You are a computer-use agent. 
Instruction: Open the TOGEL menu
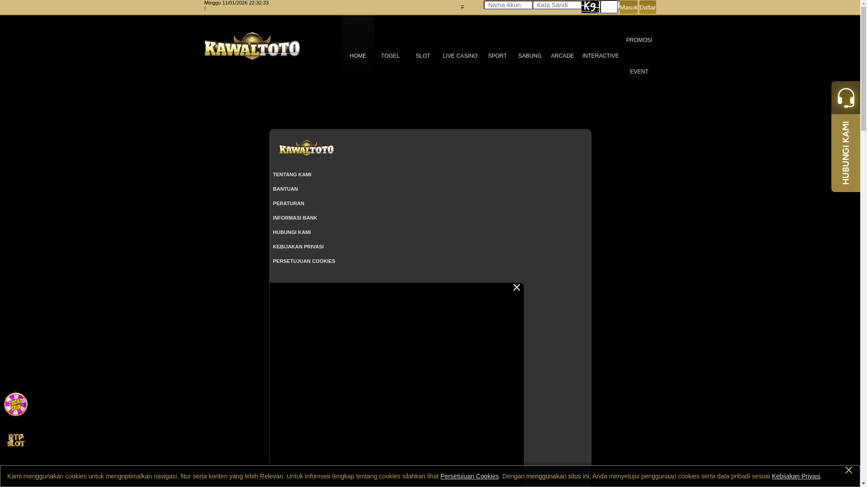point(390,56)
